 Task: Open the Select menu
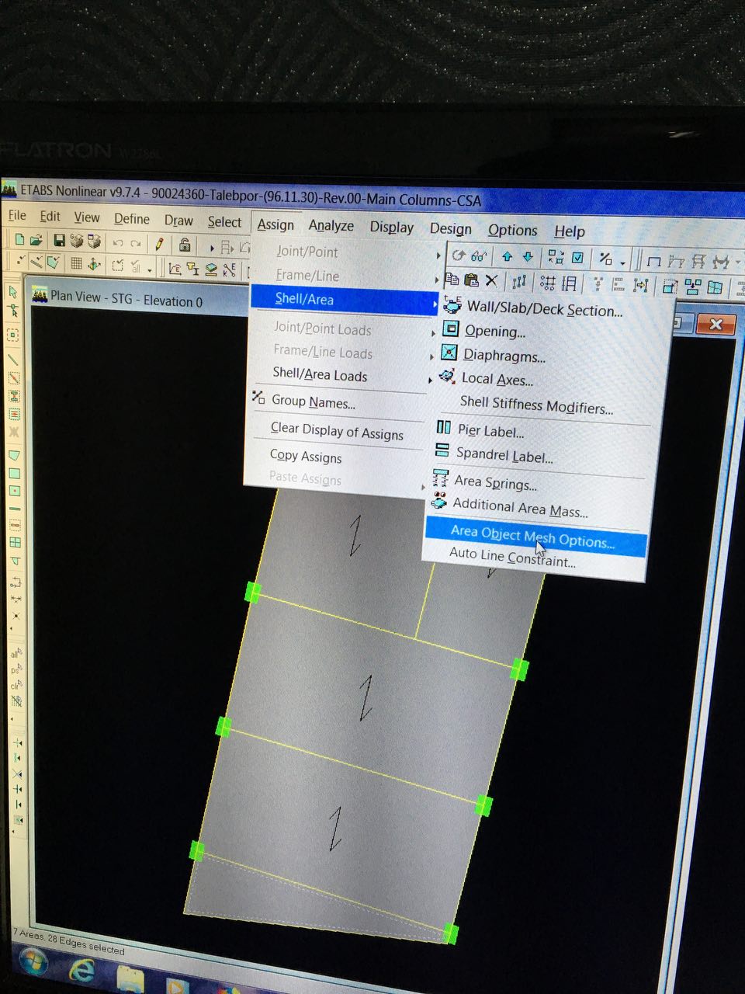tap(224, 222)
